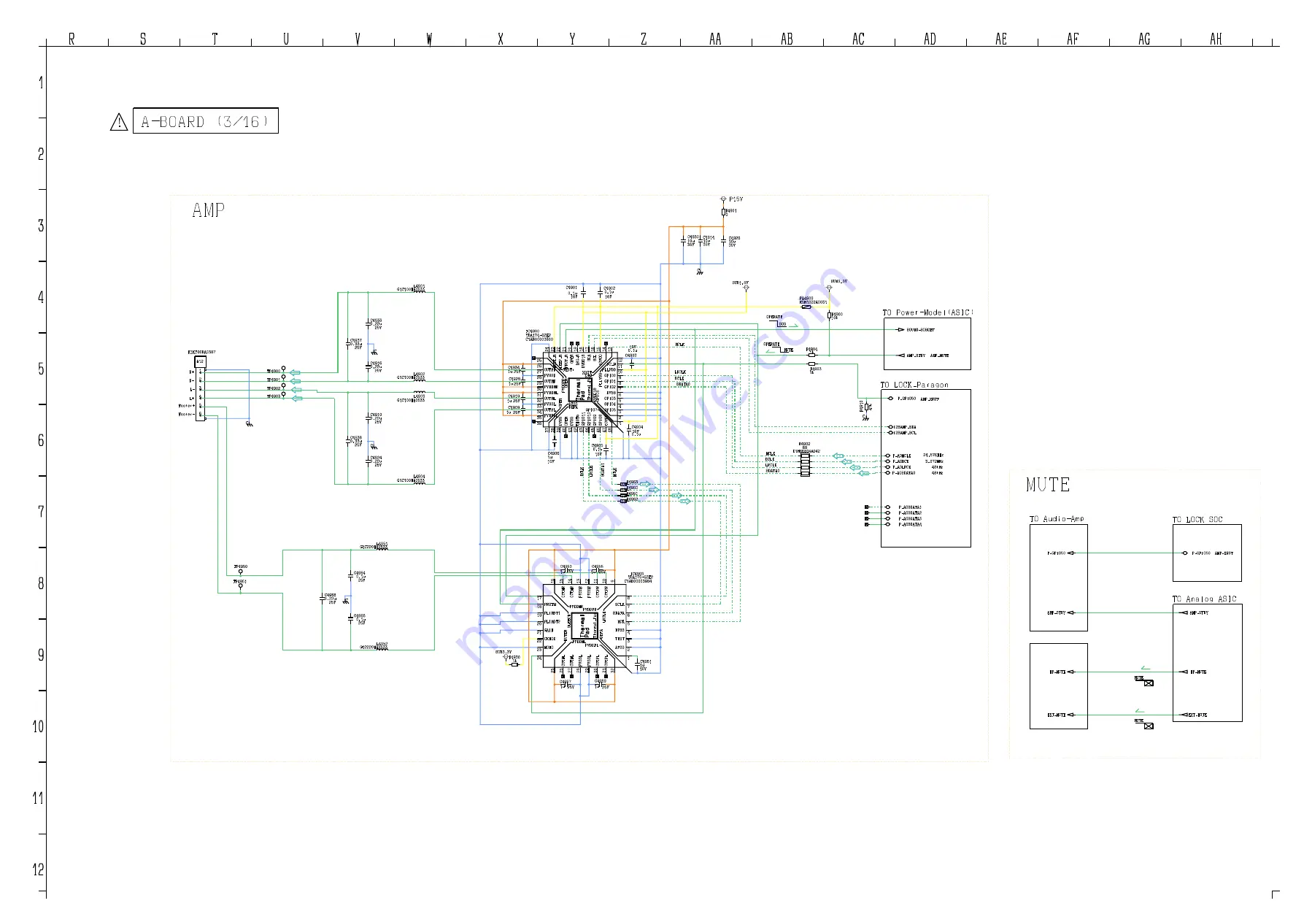The image size is (1304, 922).
Task: Click 'F_AOMCLK' pin label in LOCK_Paragon block
Action: [902, 456]
